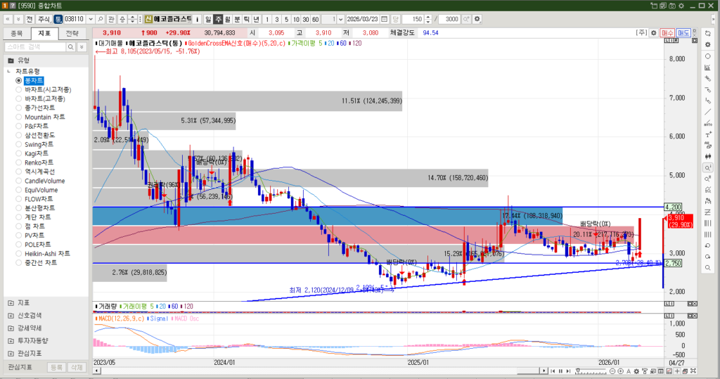
Task: Click the blue 매도 sell button
Action: coord(683,33)
